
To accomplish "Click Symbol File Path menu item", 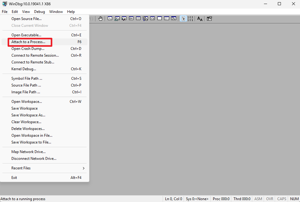I will [x=27, y=79].
